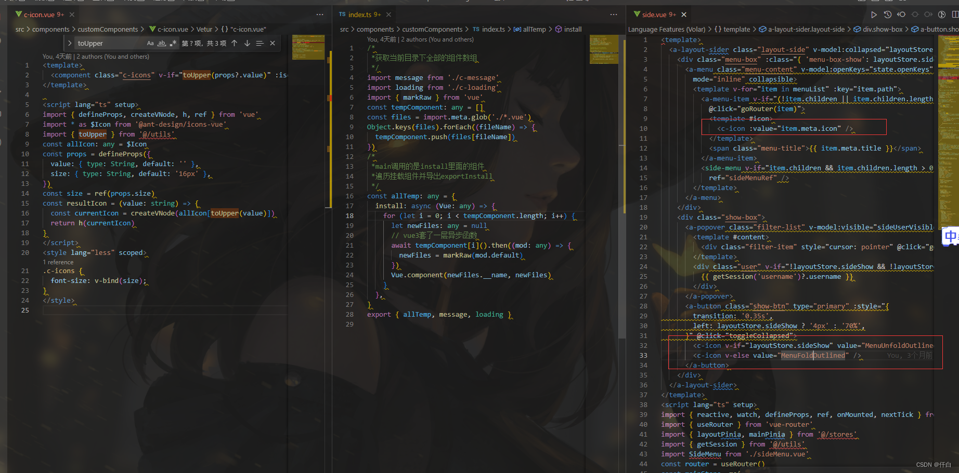Go to next match in find widget

(247, 43)
